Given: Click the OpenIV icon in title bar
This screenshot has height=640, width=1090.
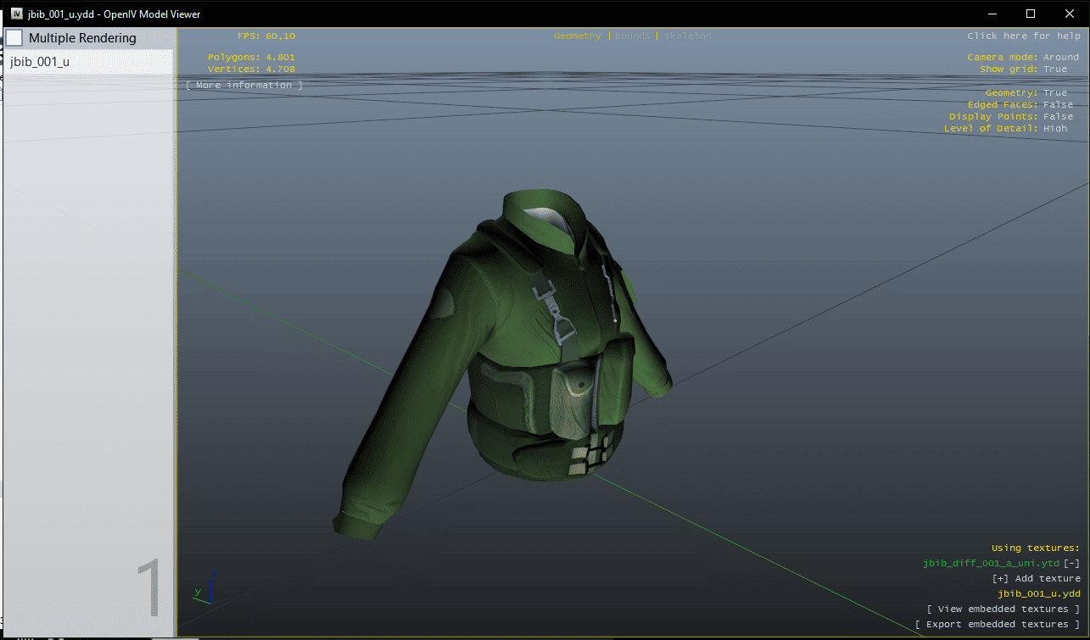Looking at the screenshot, I should (x=16, y=14).
